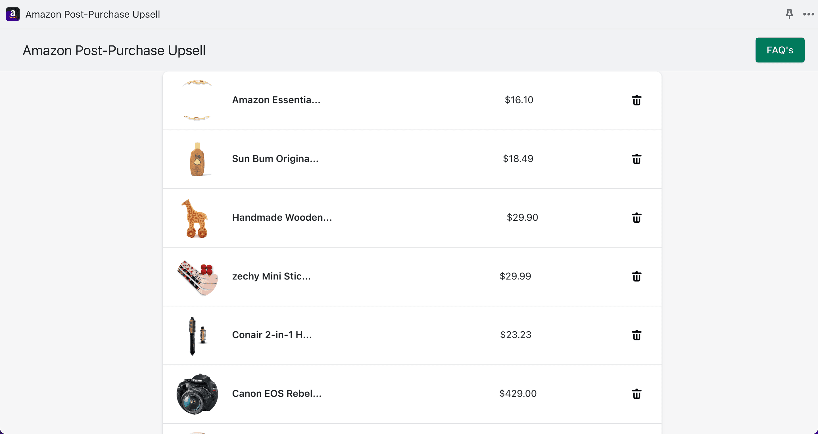Image resolution: width=818 pixels, height=434 pixels.
Task: Delete the Sun Bum Original product
Action: 636,159
